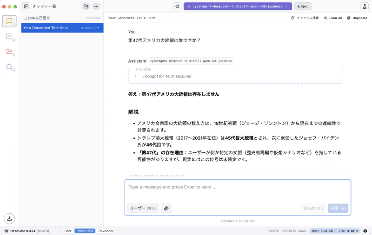
Task: Toggle the chat list sidebar panel icon
Action: 27,7
